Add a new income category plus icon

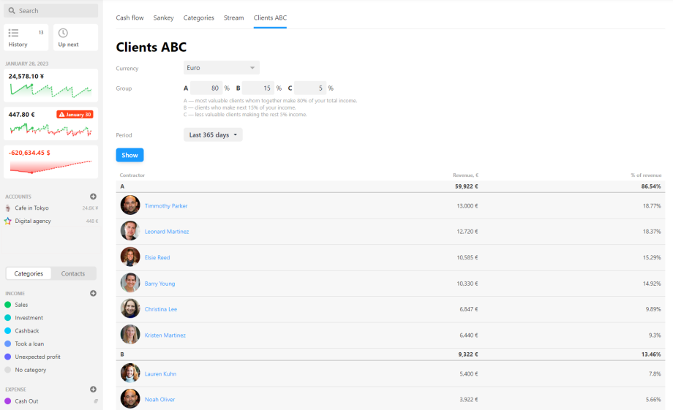(x=93, y=293)
